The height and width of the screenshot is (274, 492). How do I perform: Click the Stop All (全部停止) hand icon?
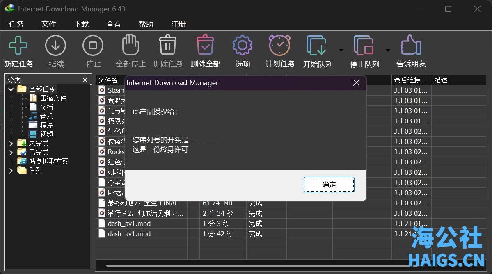tap(130, 45)
